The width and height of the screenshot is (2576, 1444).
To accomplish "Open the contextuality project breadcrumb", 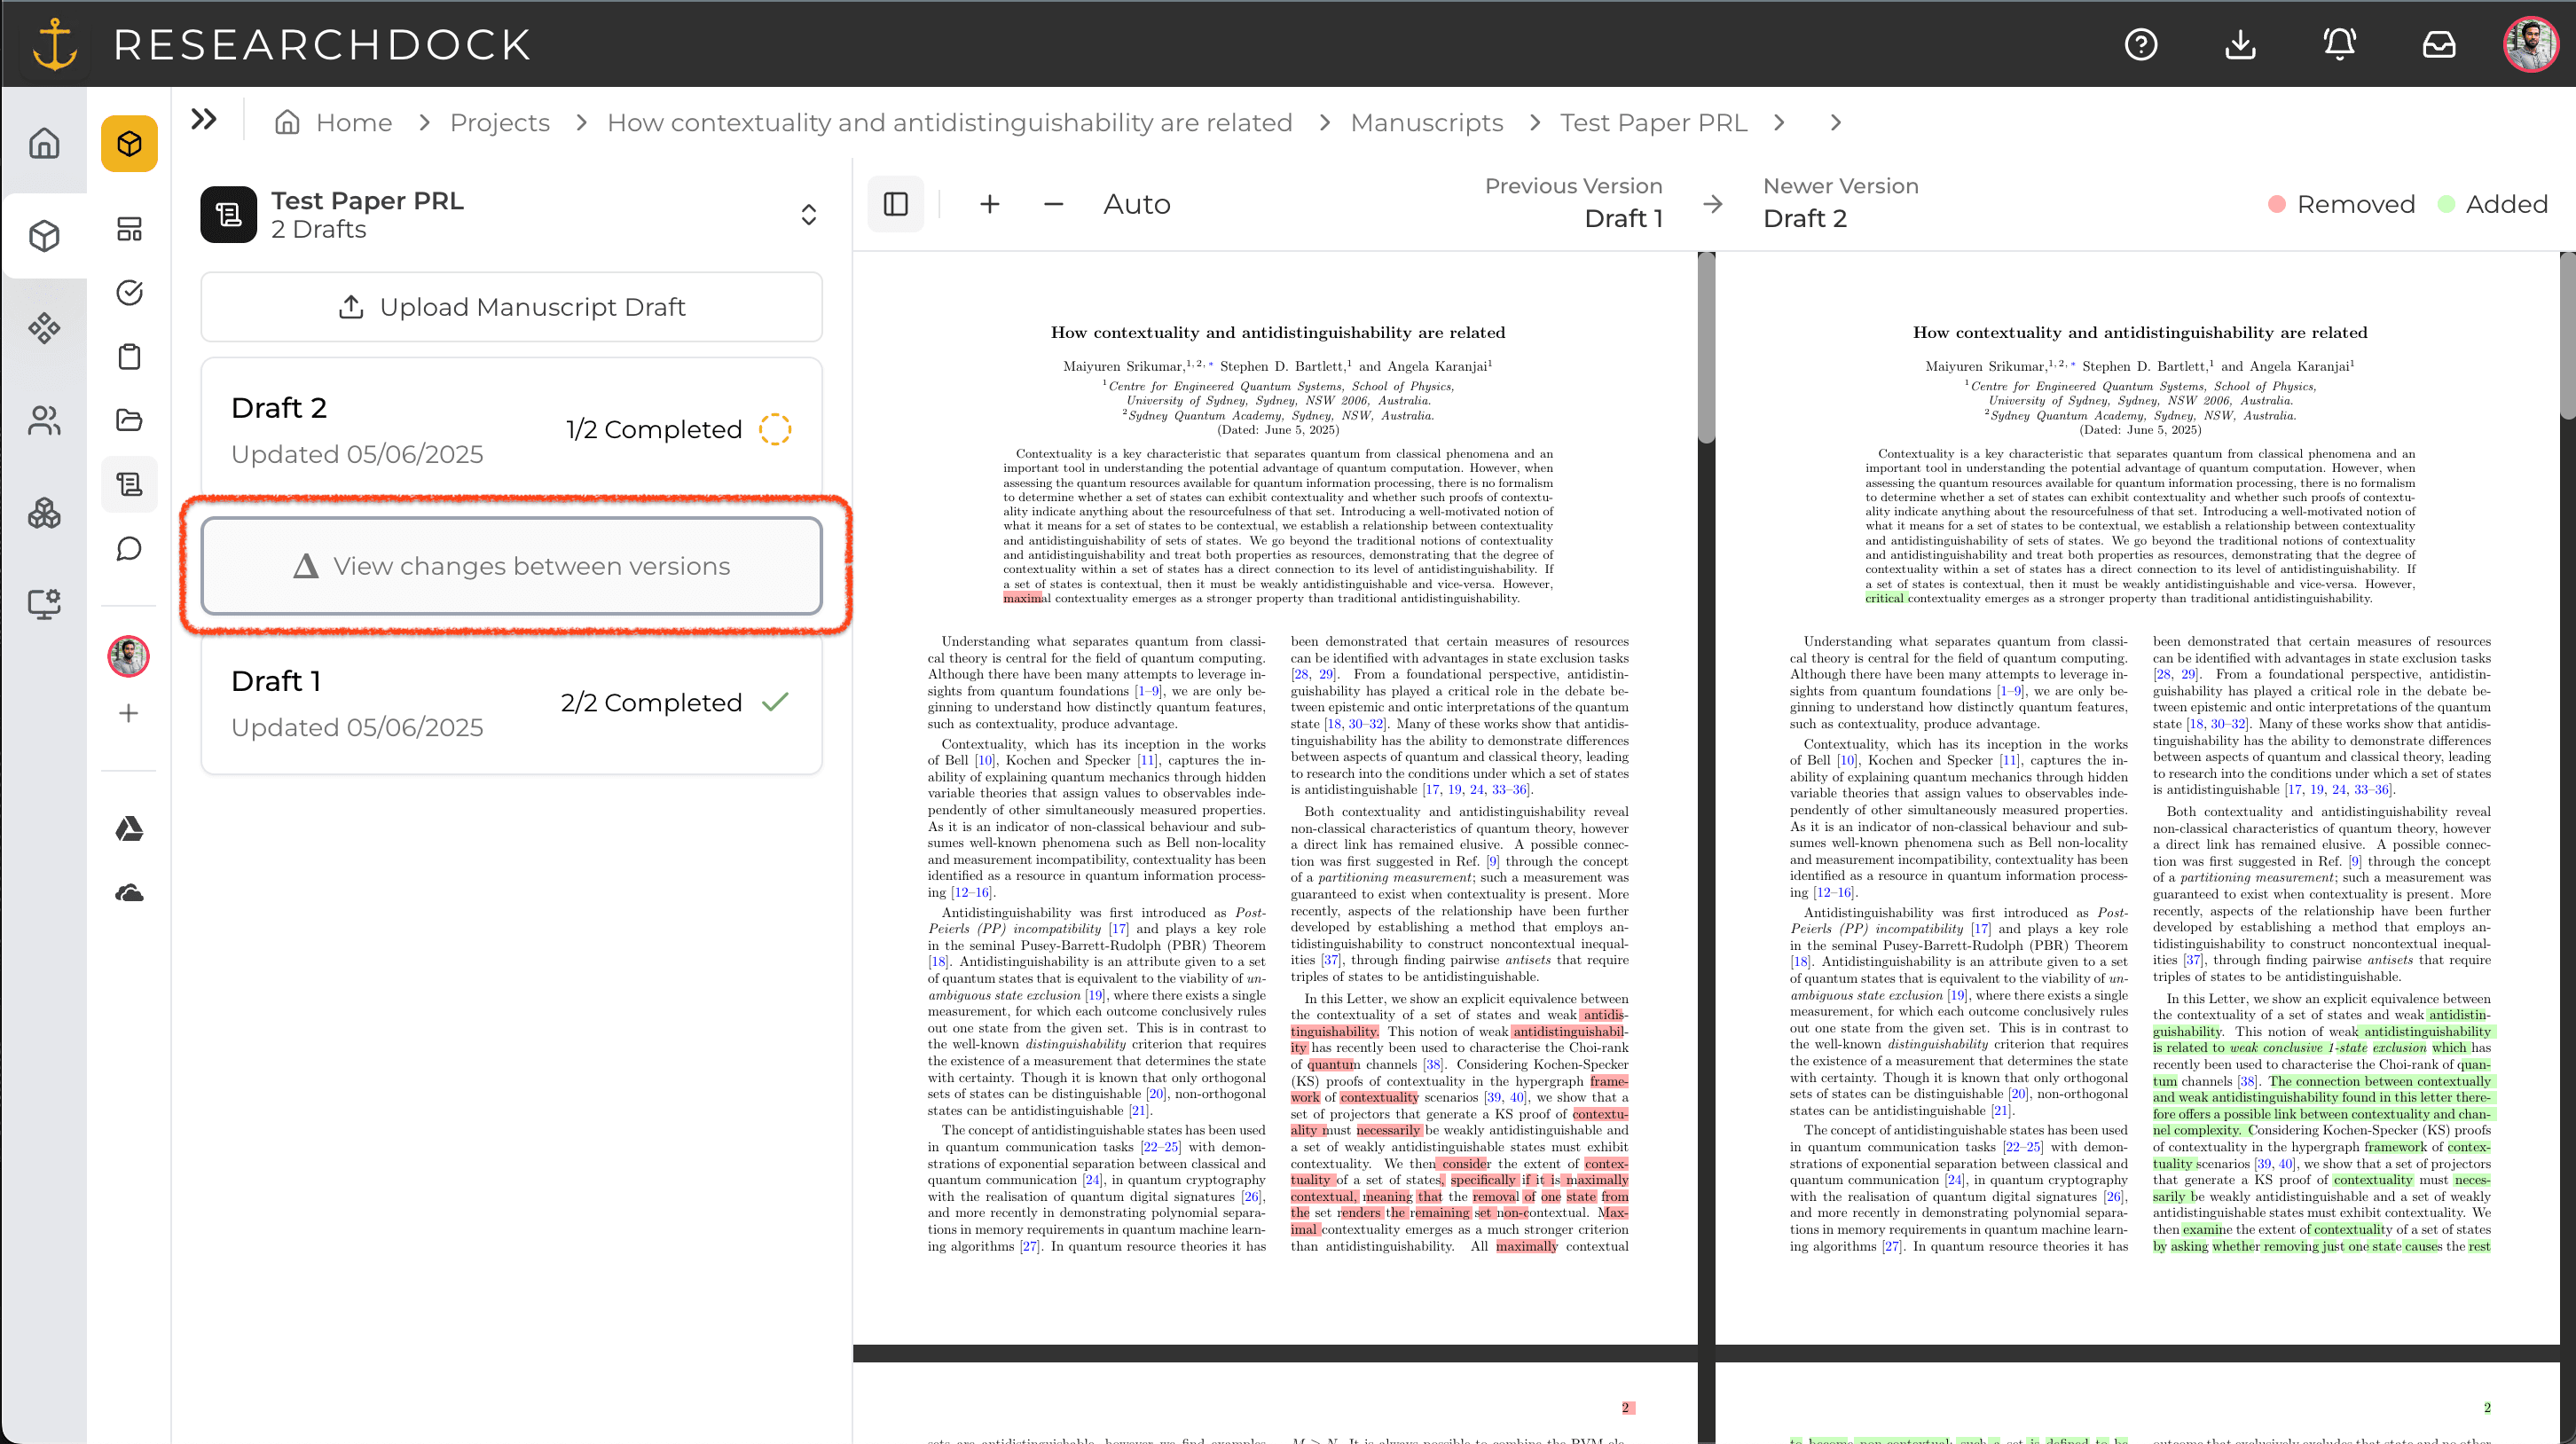I will [950, 122].
